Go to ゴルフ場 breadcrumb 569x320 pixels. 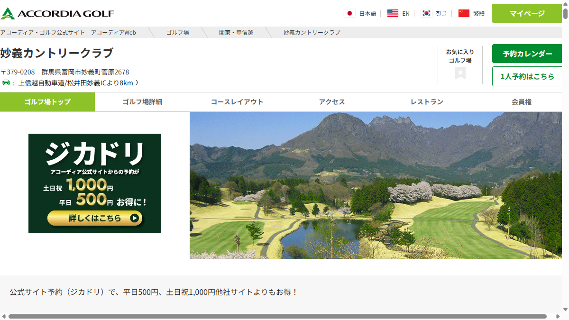178,32
